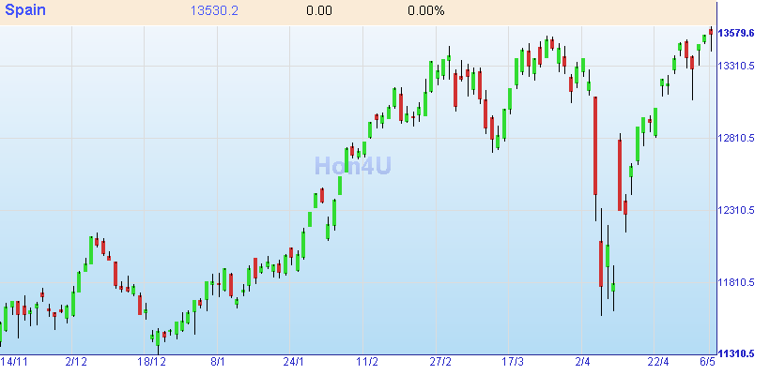This screenshot has width=770, height=375.
Task: Click the 24/1 date label
Action: pyautogui.click(x=294, y=362)
